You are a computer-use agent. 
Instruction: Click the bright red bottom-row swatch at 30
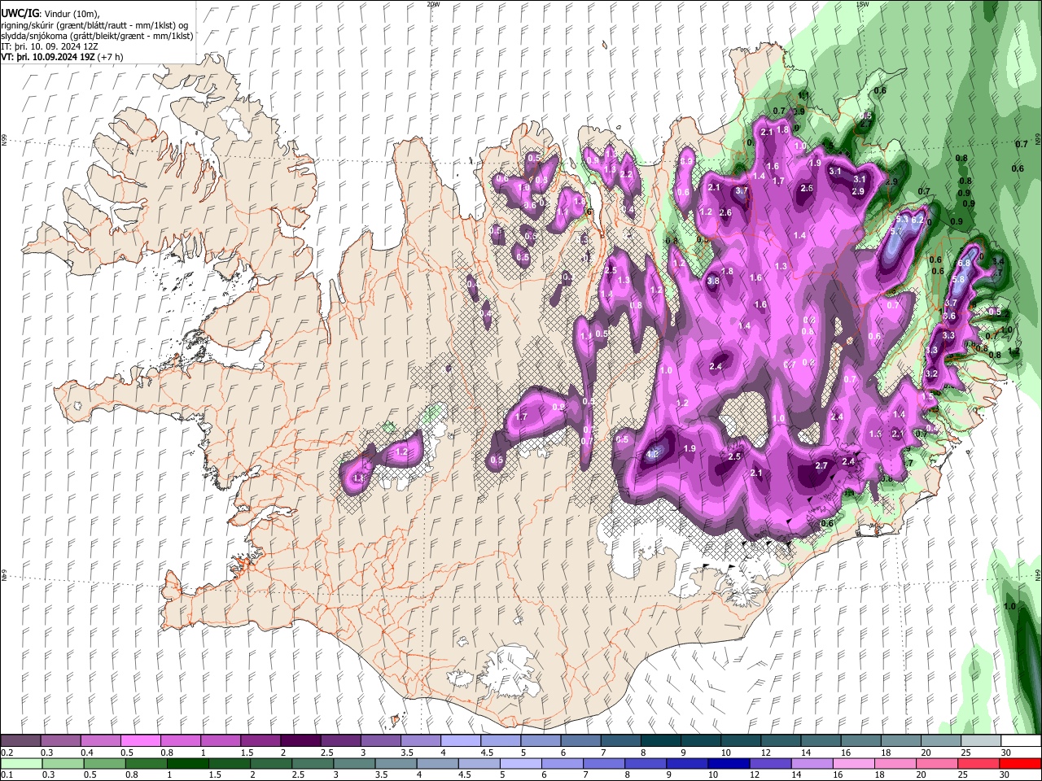(x=1020, y=764)
